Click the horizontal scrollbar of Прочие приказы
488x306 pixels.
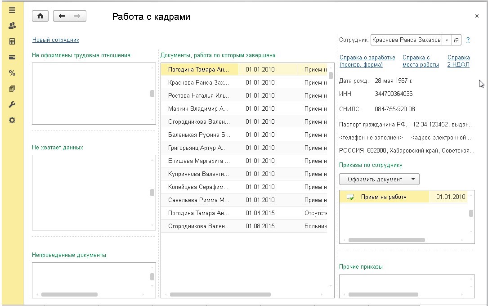(383, 294)
